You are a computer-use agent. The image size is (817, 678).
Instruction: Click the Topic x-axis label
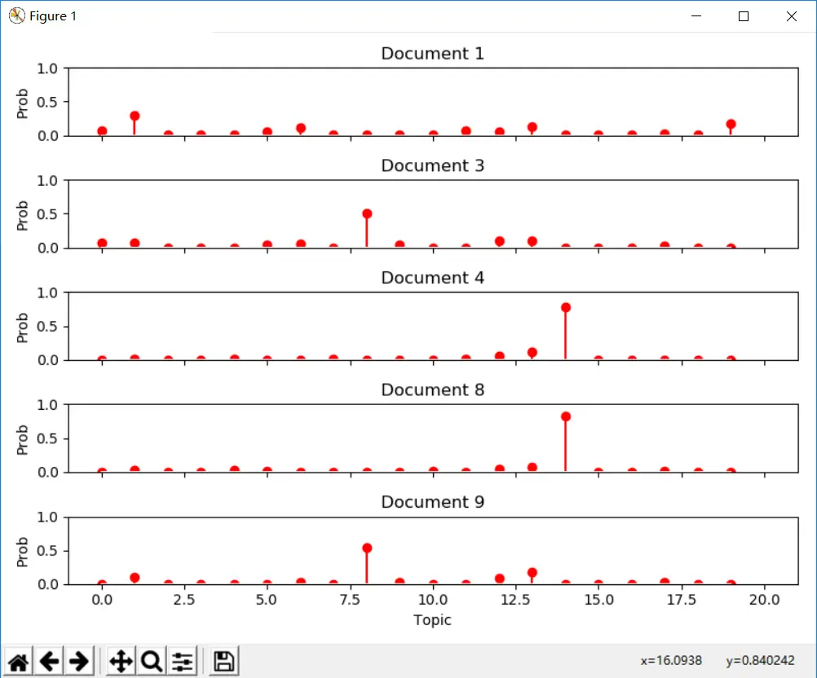tap(432, 620)
